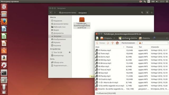Screen dimensions: 169x95
Task: Click Домашняя папка breadcrumb in file manager
Action: point(68,13)
